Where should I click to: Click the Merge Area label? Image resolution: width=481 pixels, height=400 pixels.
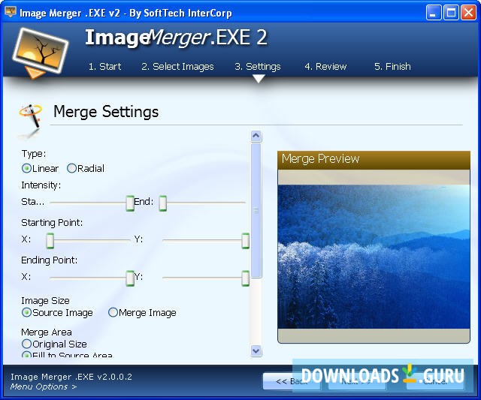click(x=47, y=332)
